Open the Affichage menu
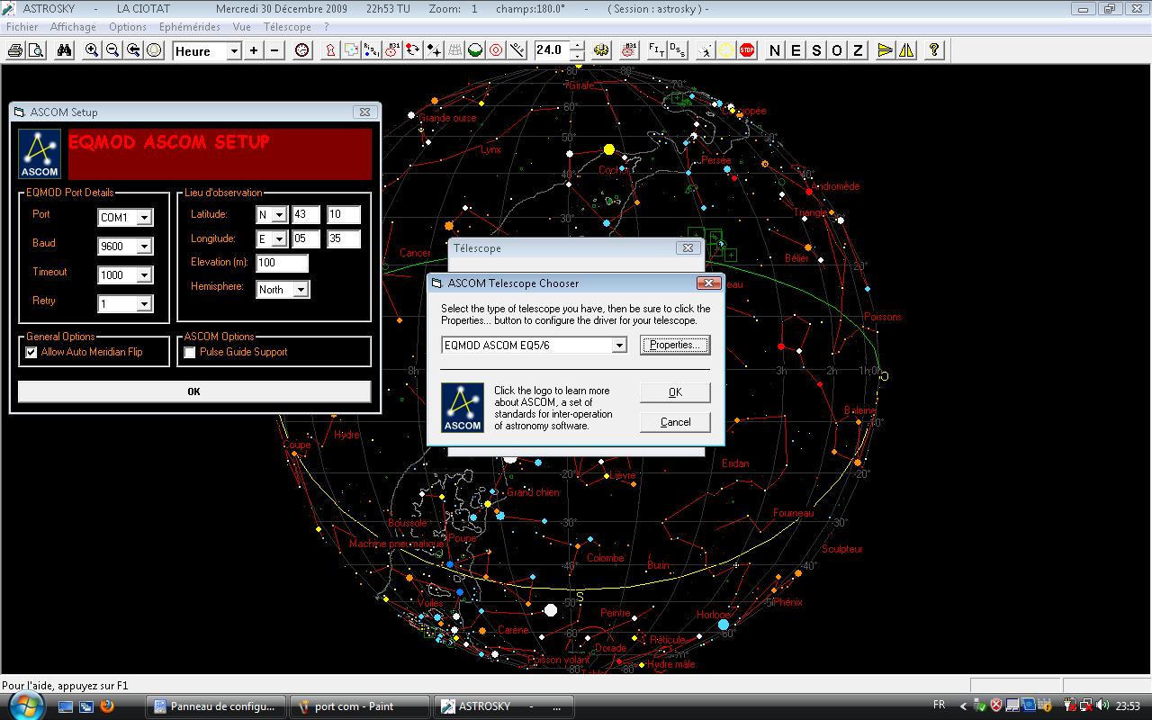This screenshot has width=1152, height=720. coord(73,27)
